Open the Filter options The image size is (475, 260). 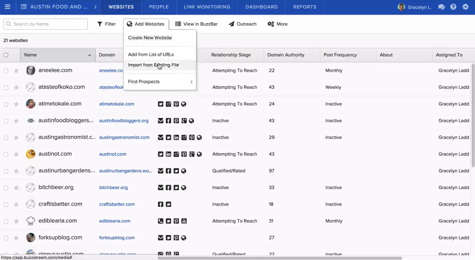pos(106,24)
